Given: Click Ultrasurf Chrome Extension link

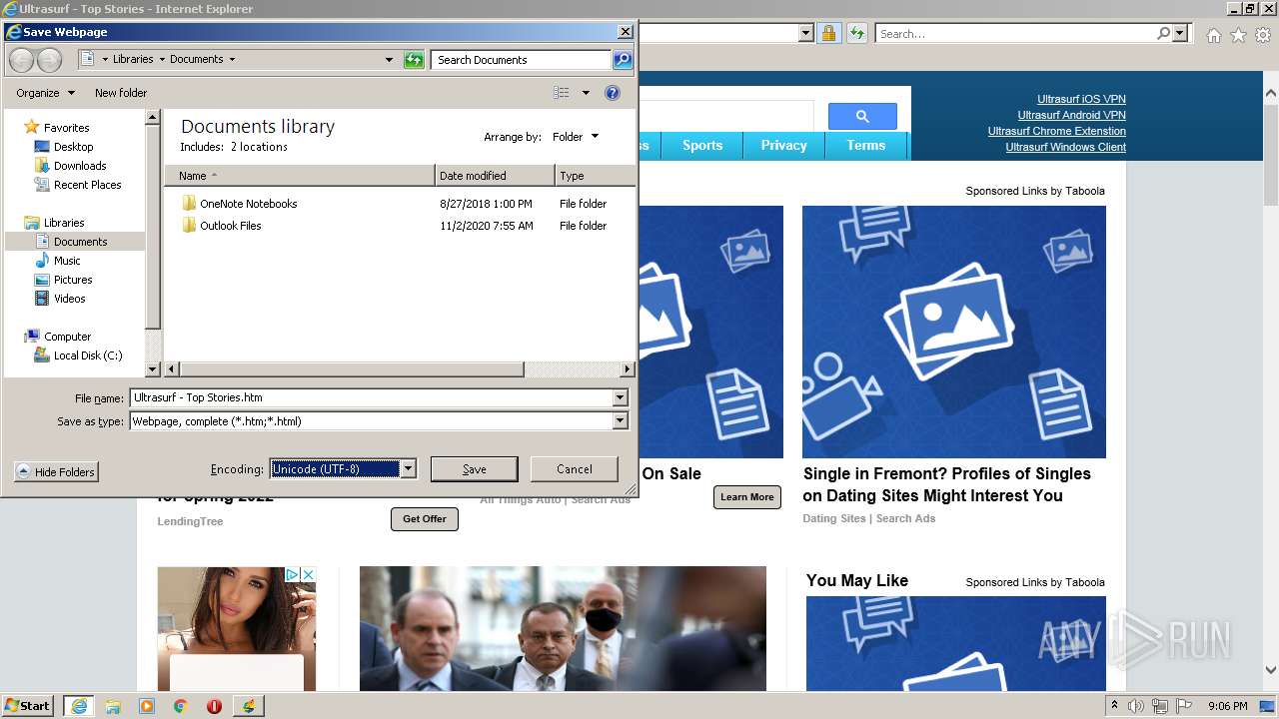Looking at the screenshot, I should (x=1056, y=131).
